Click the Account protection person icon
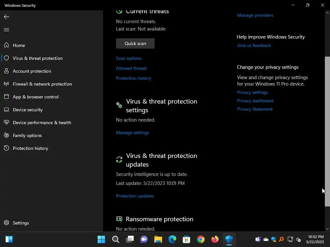The image size is (330, 247). click(x=6, y=71)
